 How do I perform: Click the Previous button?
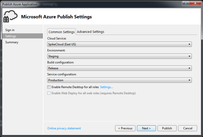click(x=125, y=128)
